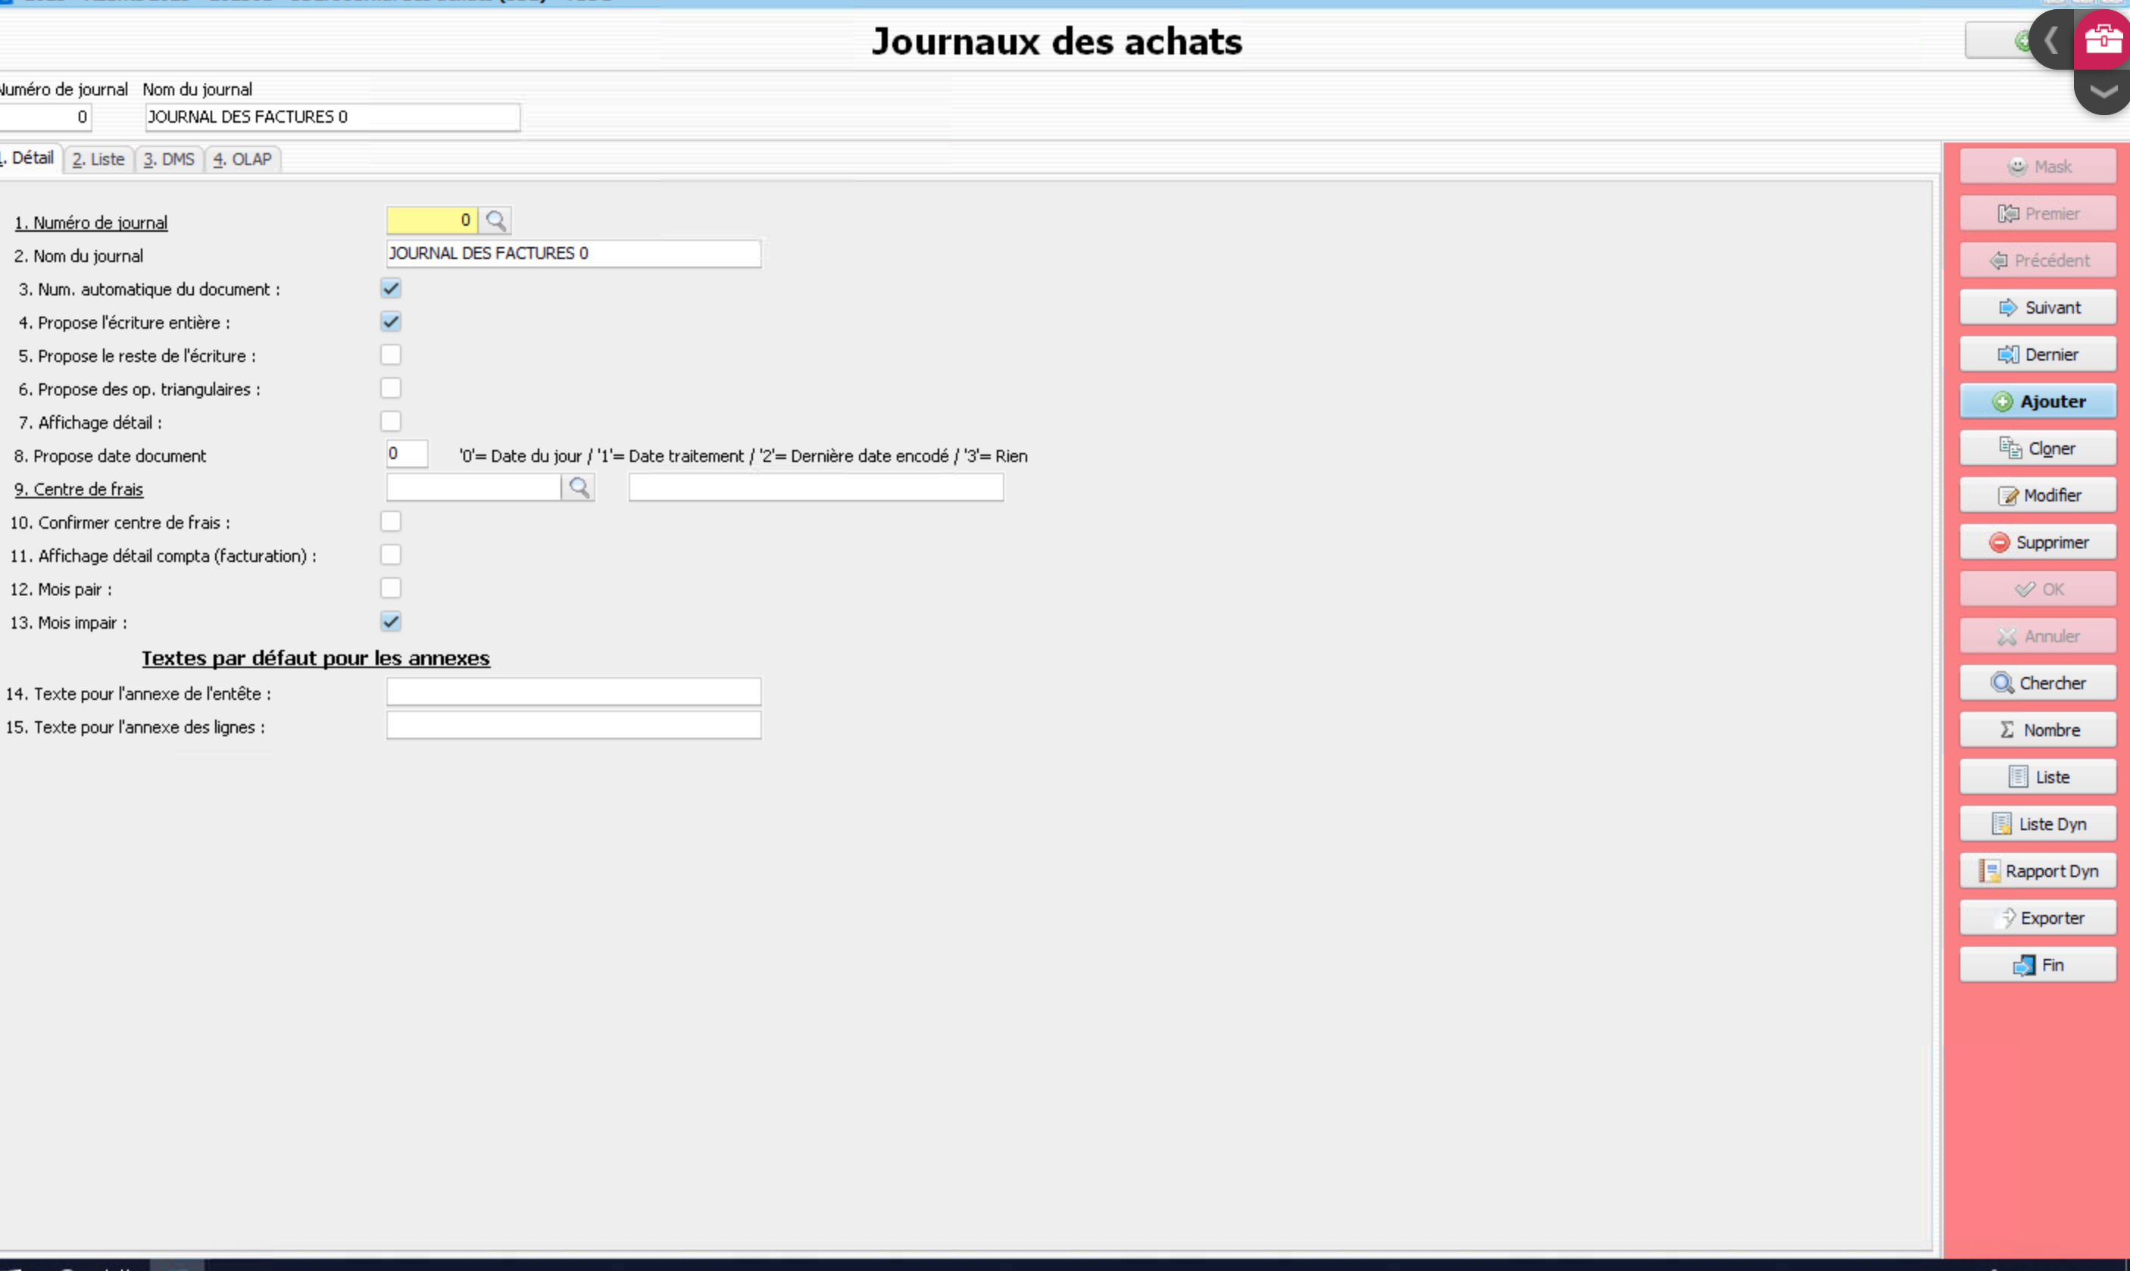Click the Centre de frais code field
Image resolution: width=2130 pixels, height=1271 pixels.
click(x=473, y=487)
